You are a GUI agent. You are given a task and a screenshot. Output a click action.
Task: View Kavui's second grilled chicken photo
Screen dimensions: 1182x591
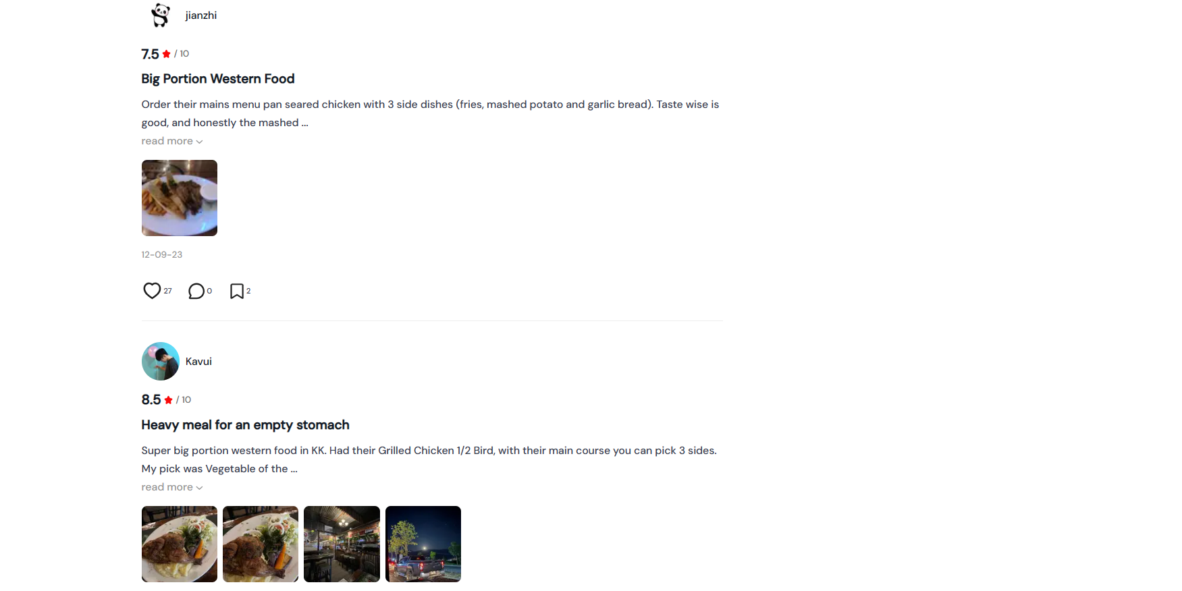coord(261,544)
